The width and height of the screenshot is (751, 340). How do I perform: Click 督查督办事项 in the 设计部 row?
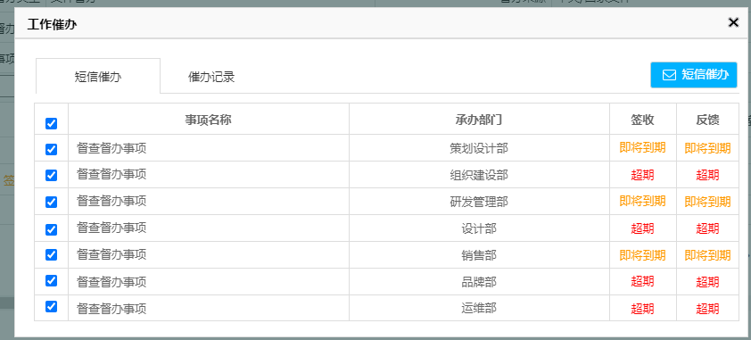pyautogui.click(x=111, y=228)
